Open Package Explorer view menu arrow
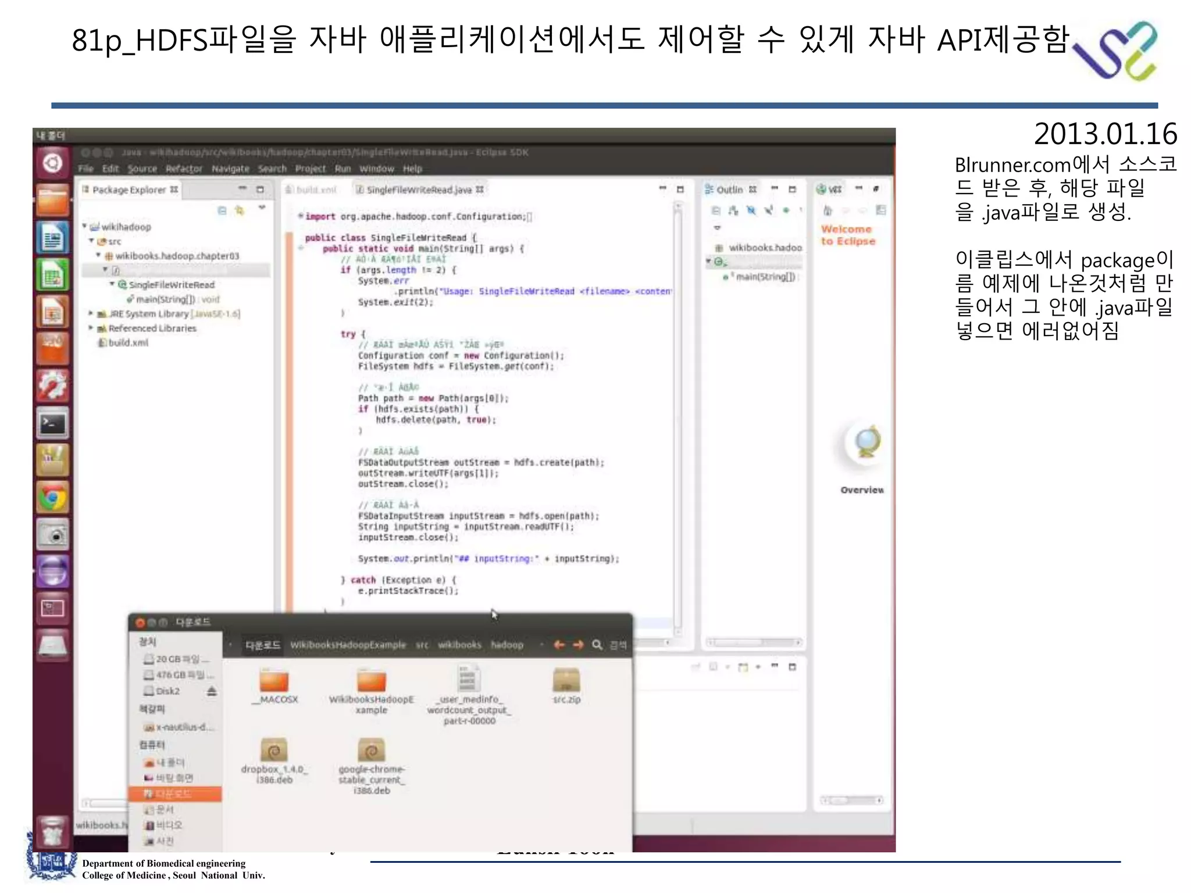The image size is (1191, 893). coord(262,208)
